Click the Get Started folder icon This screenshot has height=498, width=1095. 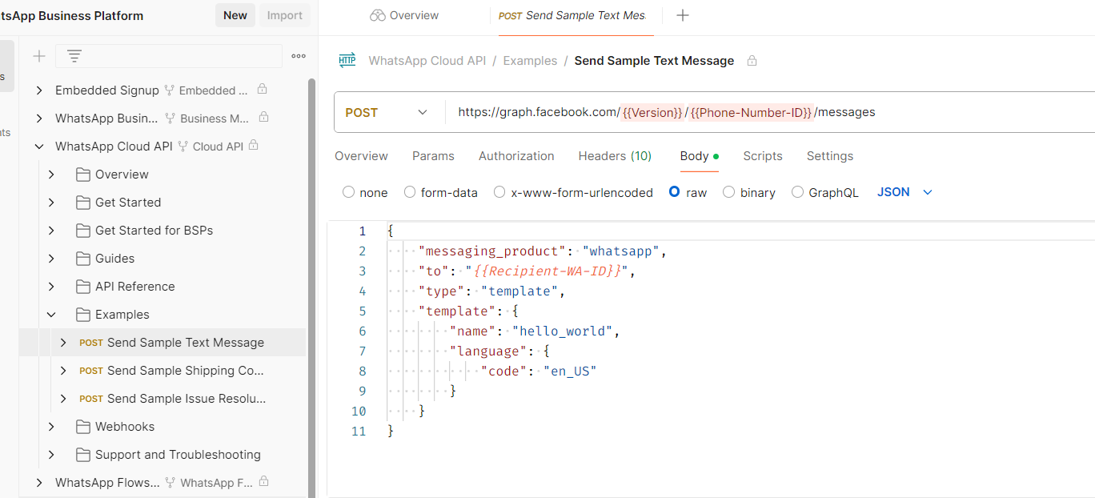[82, 203]
